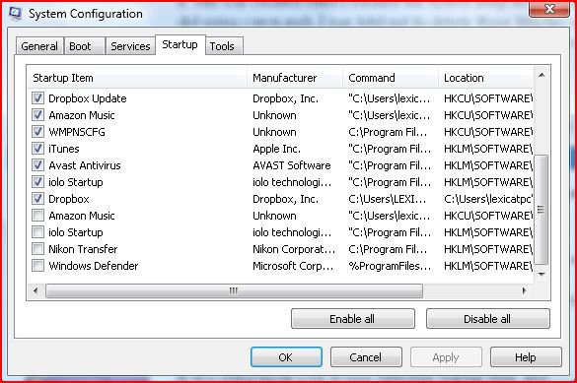Go to the Services tab
This screenshot has height=383, width=577.
pos(130,46)
